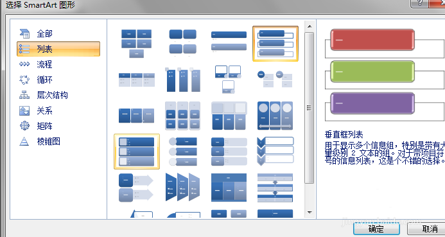Screen dimensions: 445x237
Task: Select the square accent list with three tall columns
Action: [183, 80]
